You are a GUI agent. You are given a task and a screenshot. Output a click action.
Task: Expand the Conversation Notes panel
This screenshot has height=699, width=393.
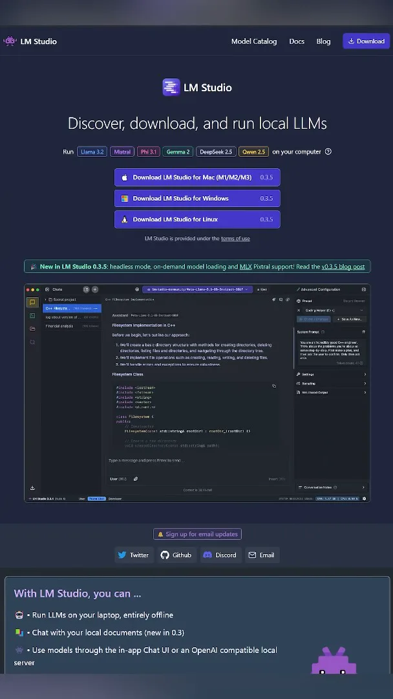[x=331, y=487]
